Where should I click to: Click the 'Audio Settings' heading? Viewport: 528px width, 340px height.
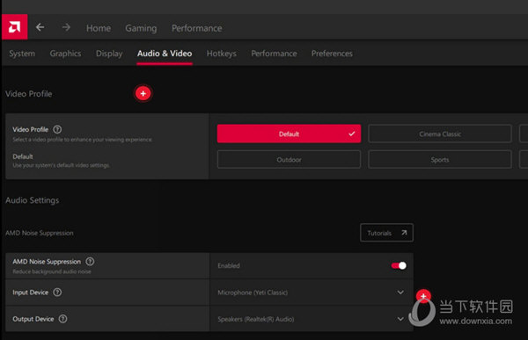[33, 200]
